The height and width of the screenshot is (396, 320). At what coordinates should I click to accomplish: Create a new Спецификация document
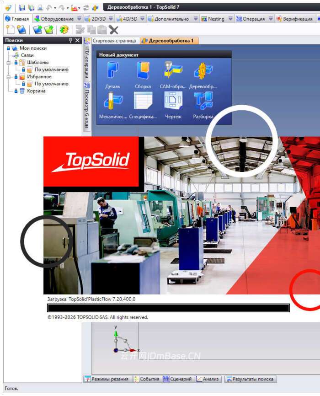pyautogui.click(x=143, y=105)
